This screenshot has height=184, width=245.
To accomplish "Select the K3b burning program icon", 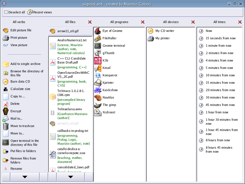I will pos(98,60).
